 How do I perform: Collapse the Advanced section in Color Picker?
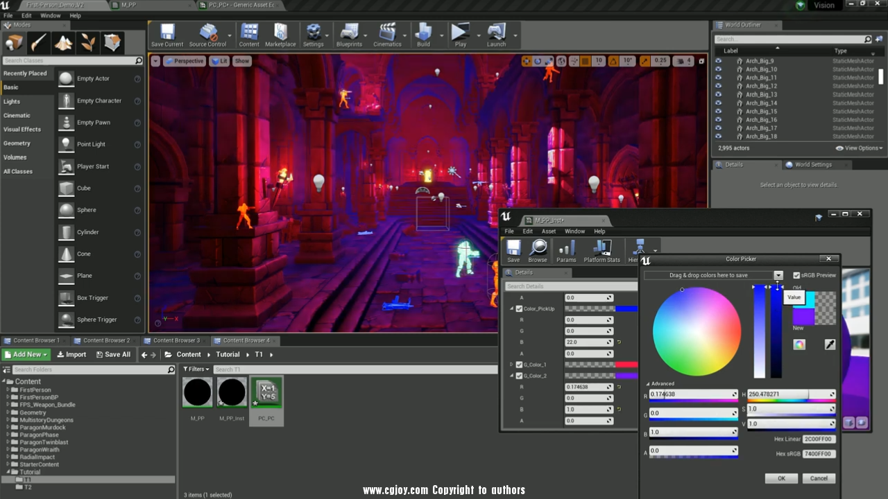coord(648,384)
